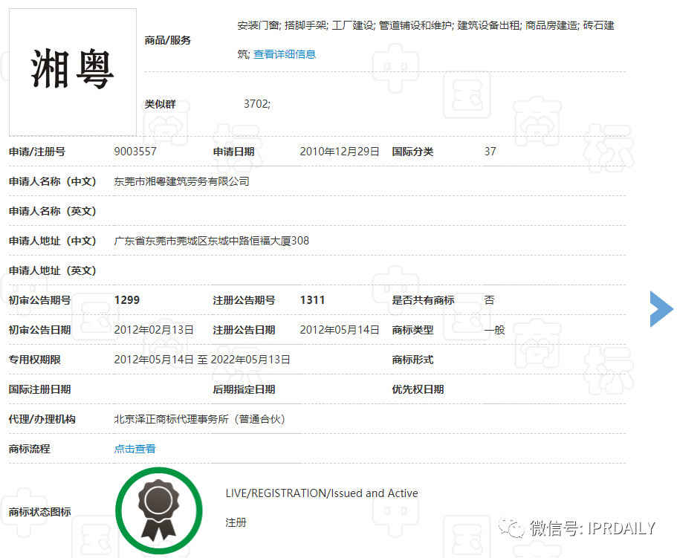Screen dimensions: 677x558
Task: Click the 商标类型 label
Action: [412, 330]
